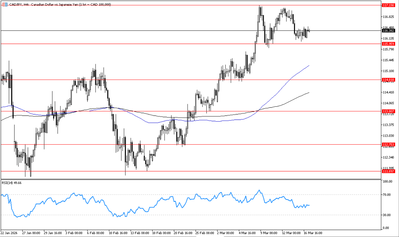
Task: Select the 115.959 red price level label
Action: 388,44
